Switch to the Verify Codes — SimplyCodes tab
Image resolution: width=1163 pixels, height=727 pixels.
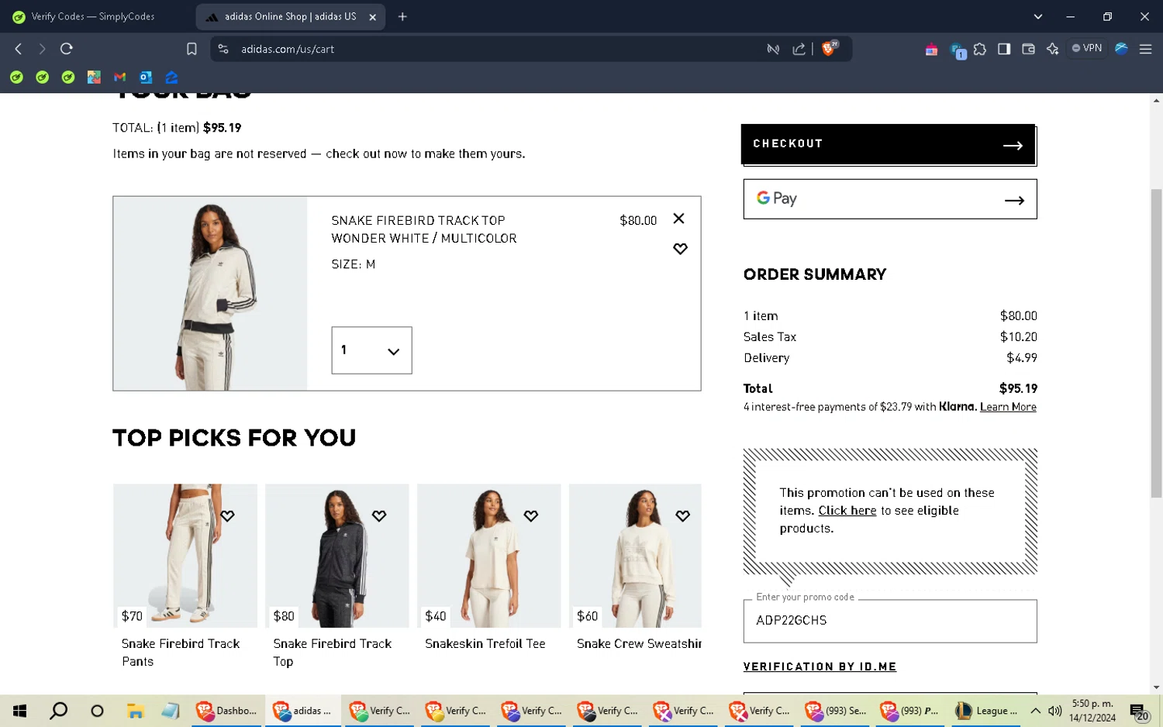(x=95, y=16)
